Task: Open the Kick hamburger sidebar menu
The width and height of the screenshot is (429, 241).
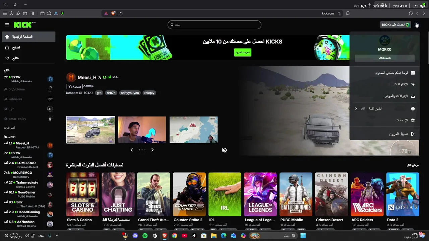Action: point(7,25)
